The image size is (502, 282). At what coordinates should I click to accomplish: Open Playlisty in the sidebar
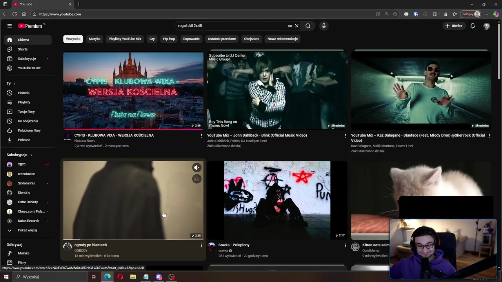tap(28, 102)
